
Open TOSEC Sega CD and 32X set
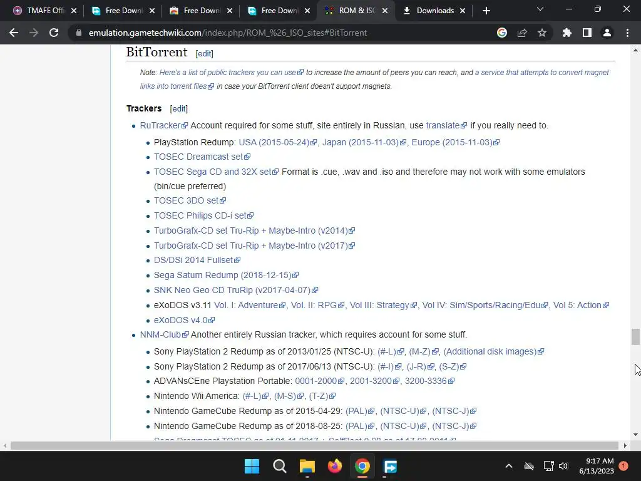pyautogui.click(x=216, y=172)
